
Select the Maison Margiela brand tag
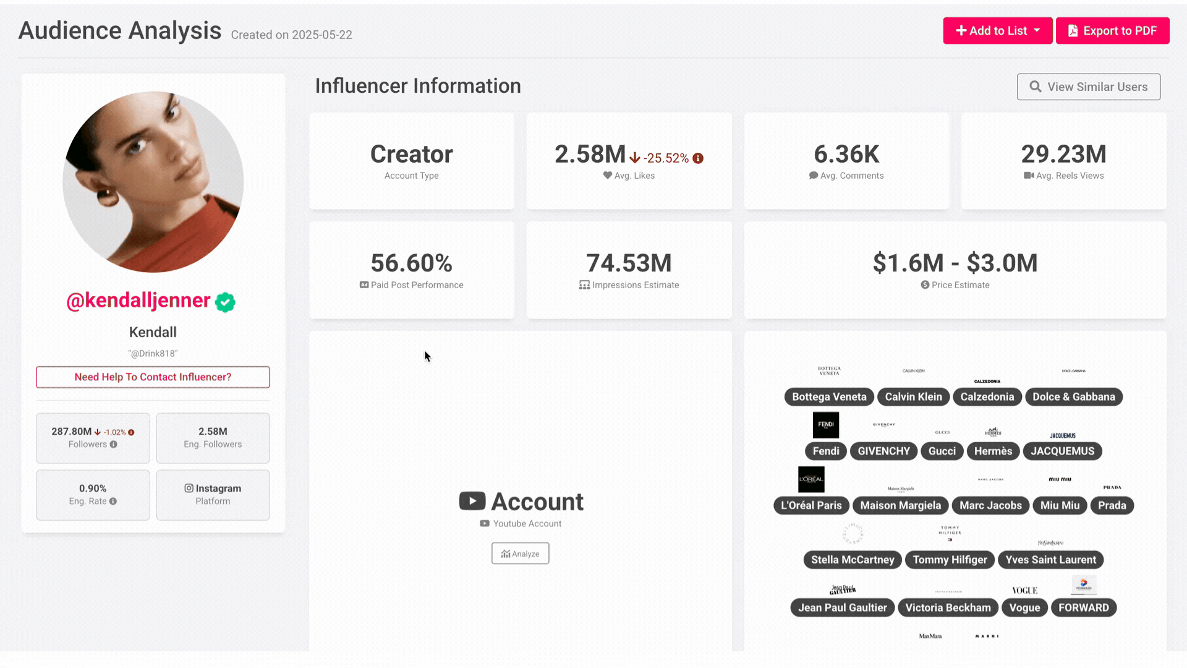point(901,506)
